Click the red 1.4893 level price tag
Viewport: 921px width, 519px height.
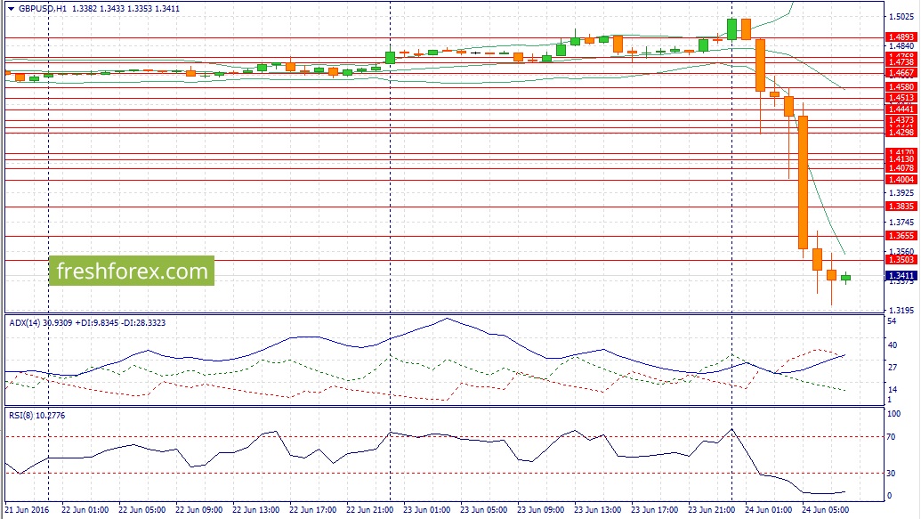[x=901, y=37]
